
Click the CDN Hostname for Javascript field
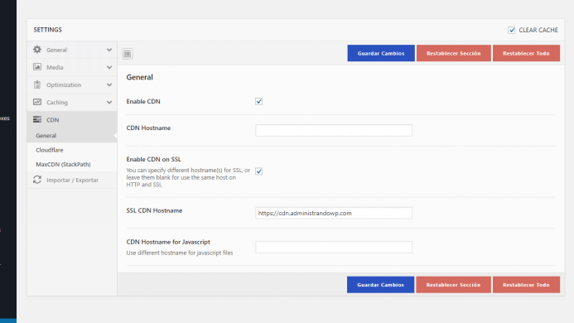[x=334, y=247]
